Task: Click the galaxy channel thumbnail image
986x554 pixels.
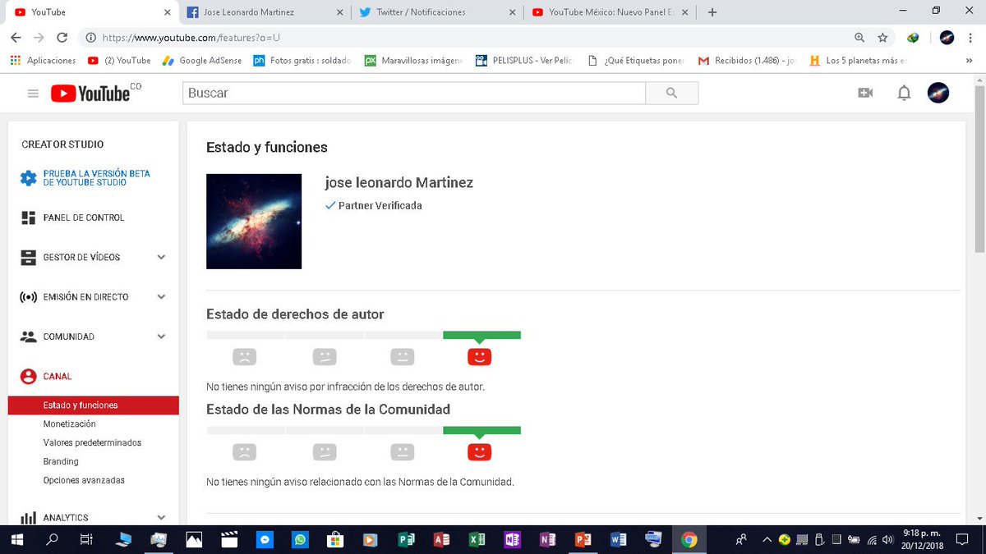Action: click(254, 222)
